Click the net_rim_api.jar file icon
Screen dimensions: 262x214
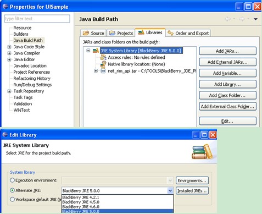point(103,70)
